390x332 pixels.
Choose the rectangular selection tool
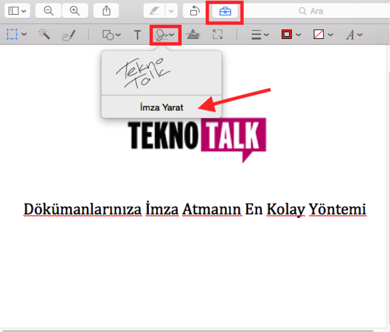[12, 34]
